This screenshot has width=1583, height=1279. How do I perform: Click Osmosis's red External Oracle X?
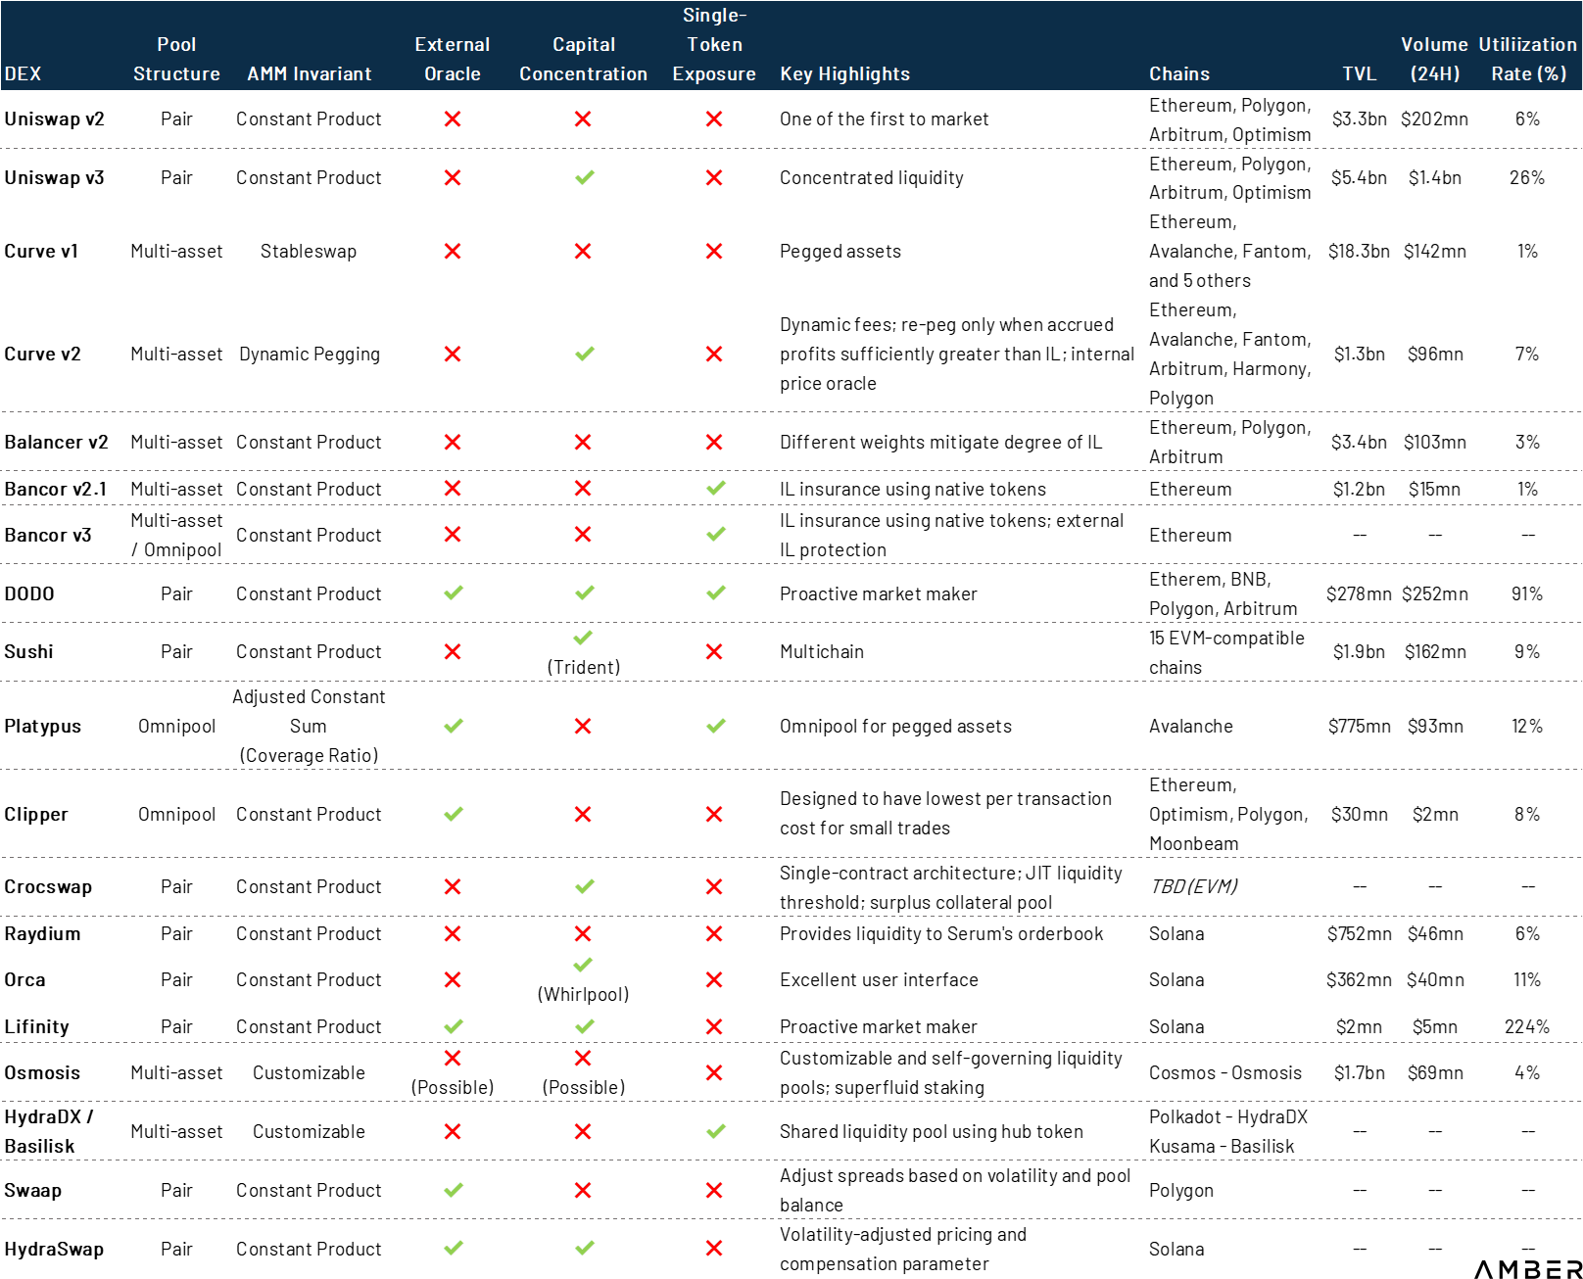453,1058
